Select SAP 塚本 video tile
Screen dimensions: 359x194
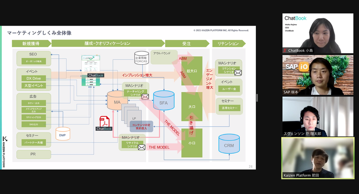(x=318, y=75)
